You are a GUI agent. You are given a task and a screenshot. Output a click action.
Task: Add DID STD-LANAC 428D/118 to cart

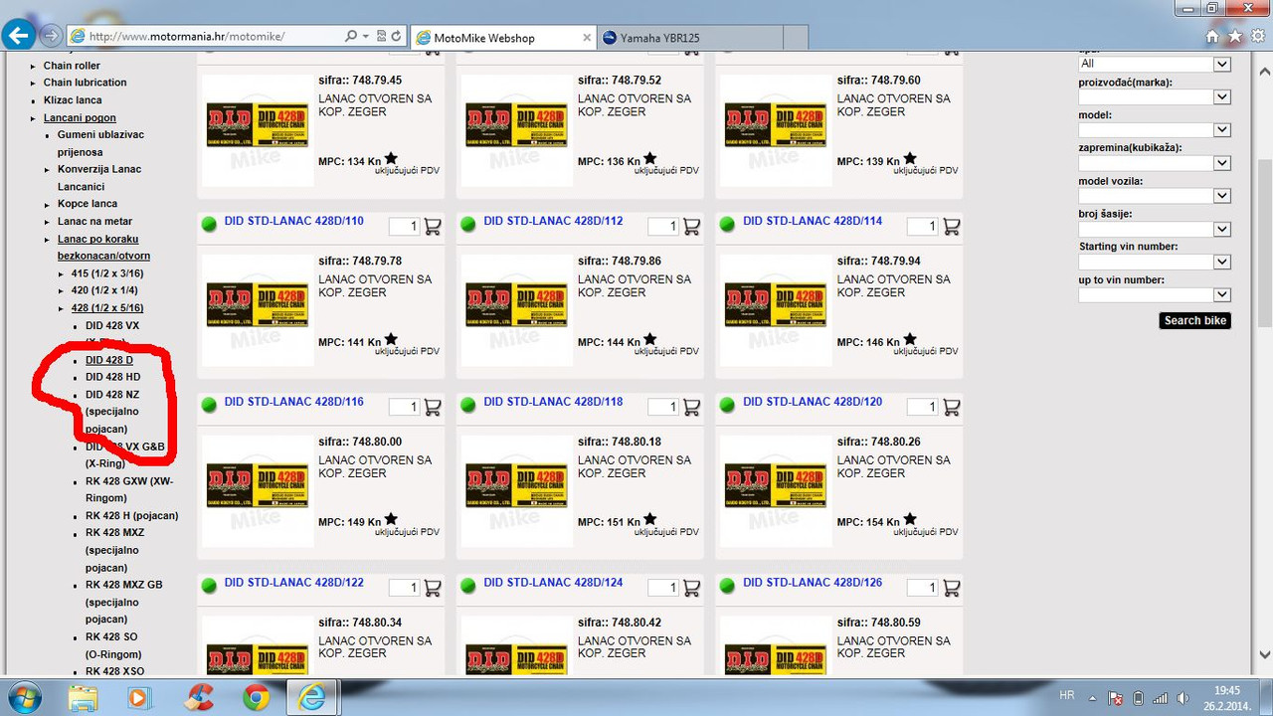[692, 407]
